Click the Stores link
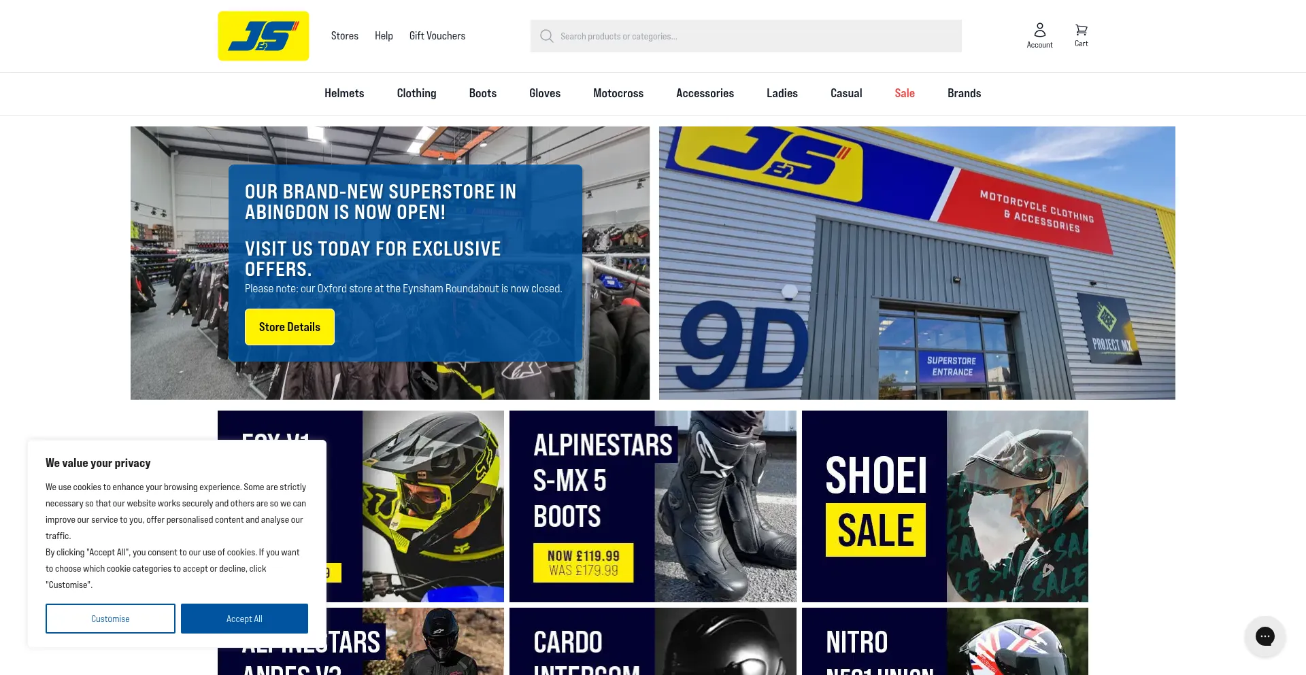 (344, 36)
